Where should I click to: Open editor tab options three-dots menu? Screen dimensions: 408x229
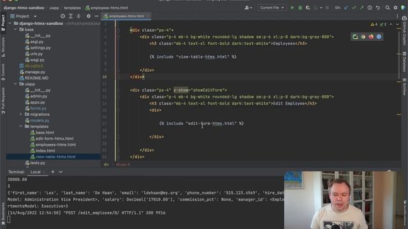[397, 16]
